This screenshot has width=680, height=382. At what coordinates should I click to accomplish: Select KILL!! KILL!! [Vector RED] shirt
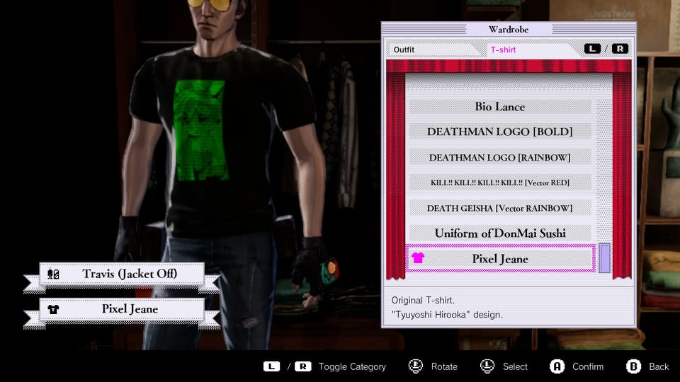pyautogui.click(x=500, y=183)
